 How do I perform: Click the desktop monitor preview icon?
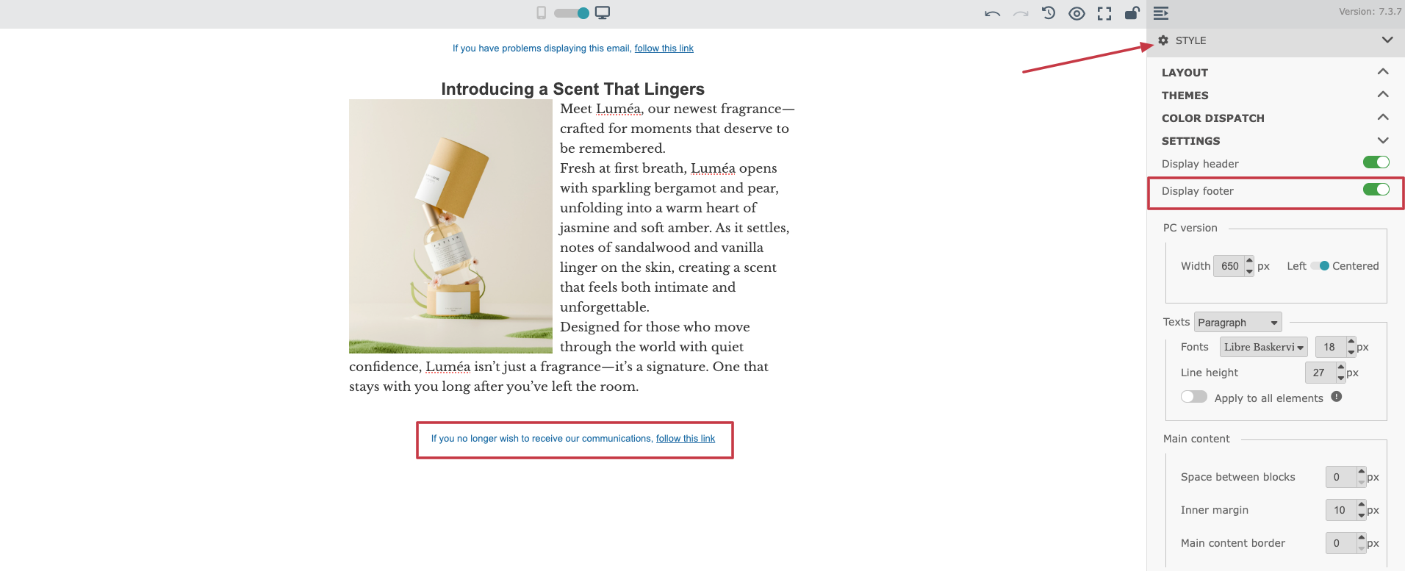pos(603,12)
